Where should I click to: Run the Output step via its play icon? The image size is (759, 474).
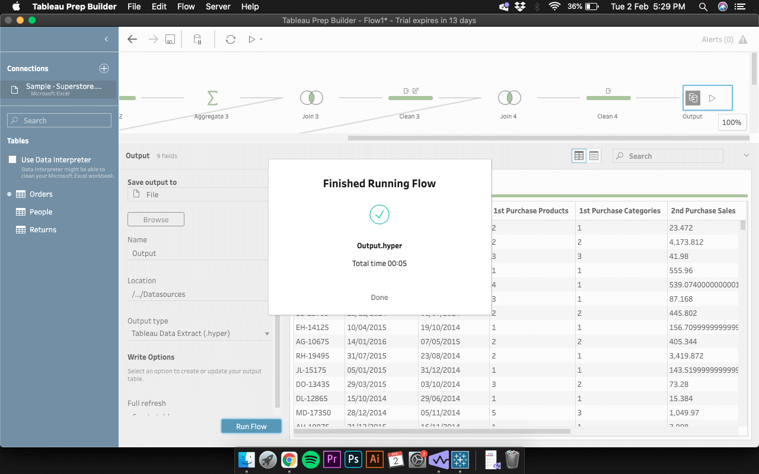click(713, 98)
